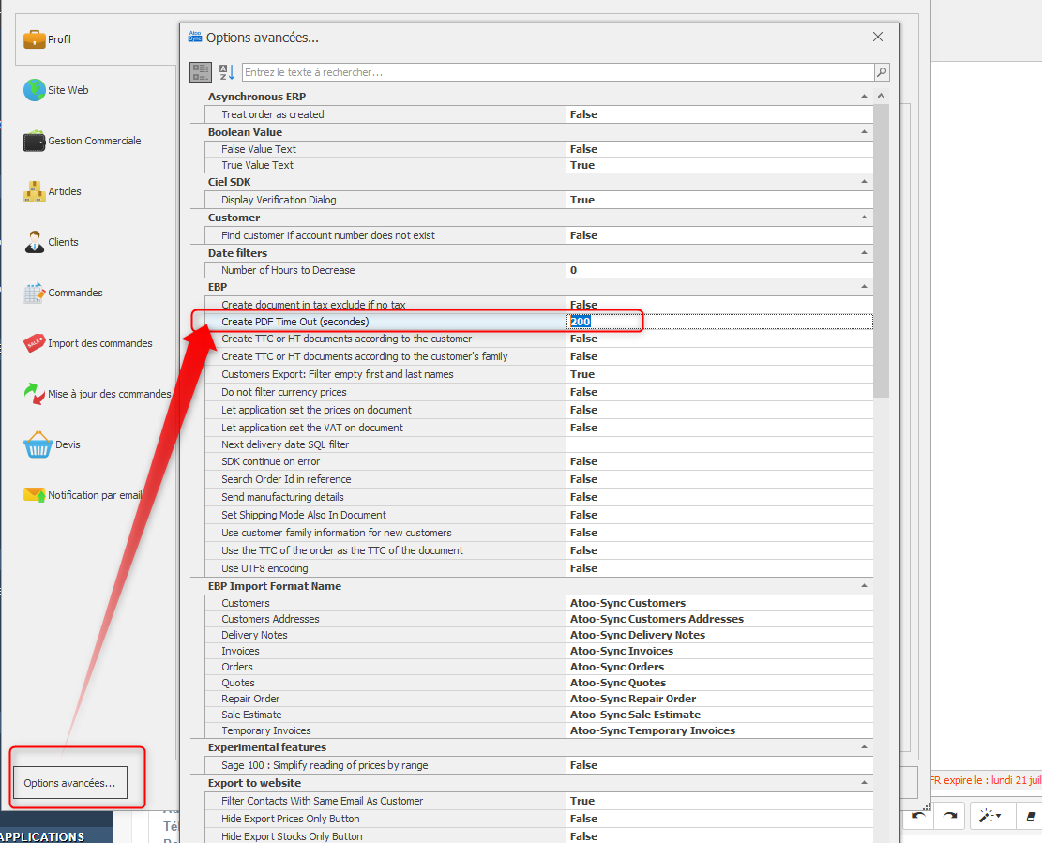Collapse the Experimental features category

tap(864, 746)
